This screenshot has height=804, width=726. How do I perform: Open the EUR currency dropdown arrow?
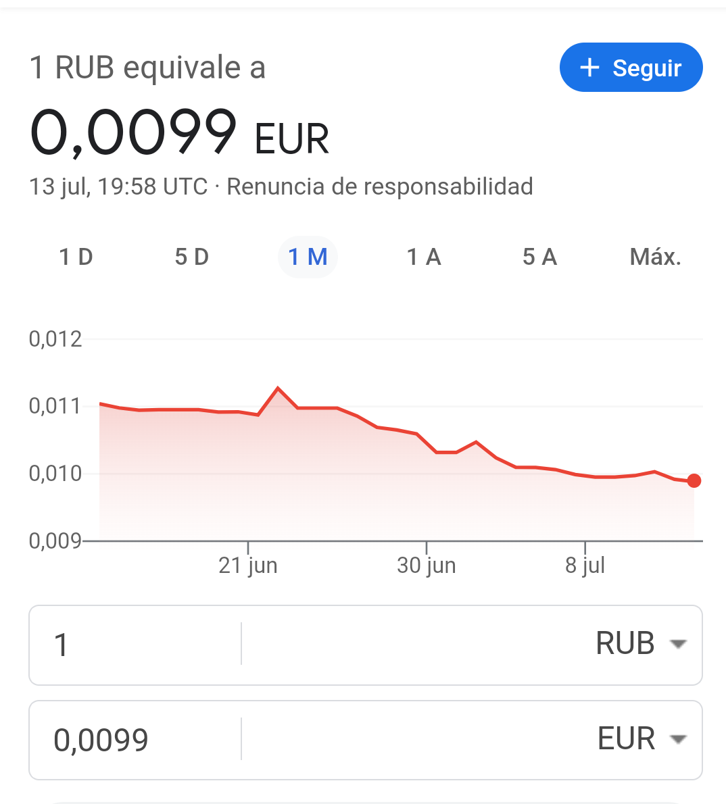678,739
